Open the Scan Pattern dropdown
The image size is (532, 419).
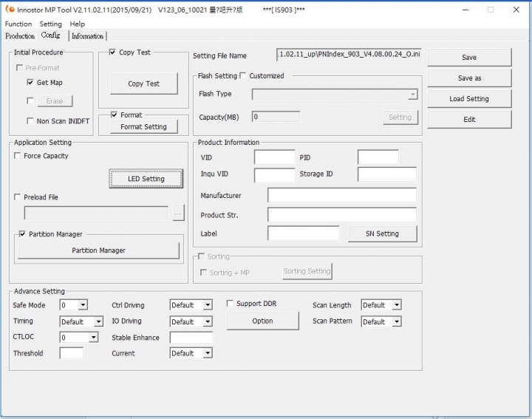pos(397,321)
